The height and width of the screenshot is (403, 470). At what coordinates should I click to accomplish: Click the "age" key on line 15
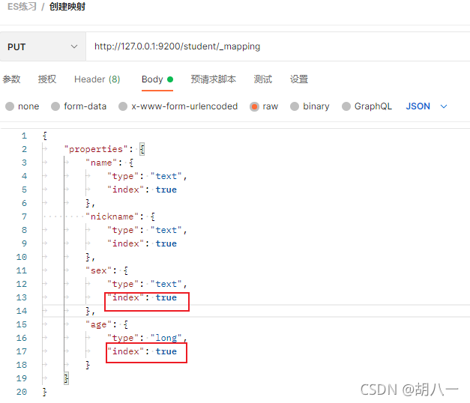[x=99, y=324]
